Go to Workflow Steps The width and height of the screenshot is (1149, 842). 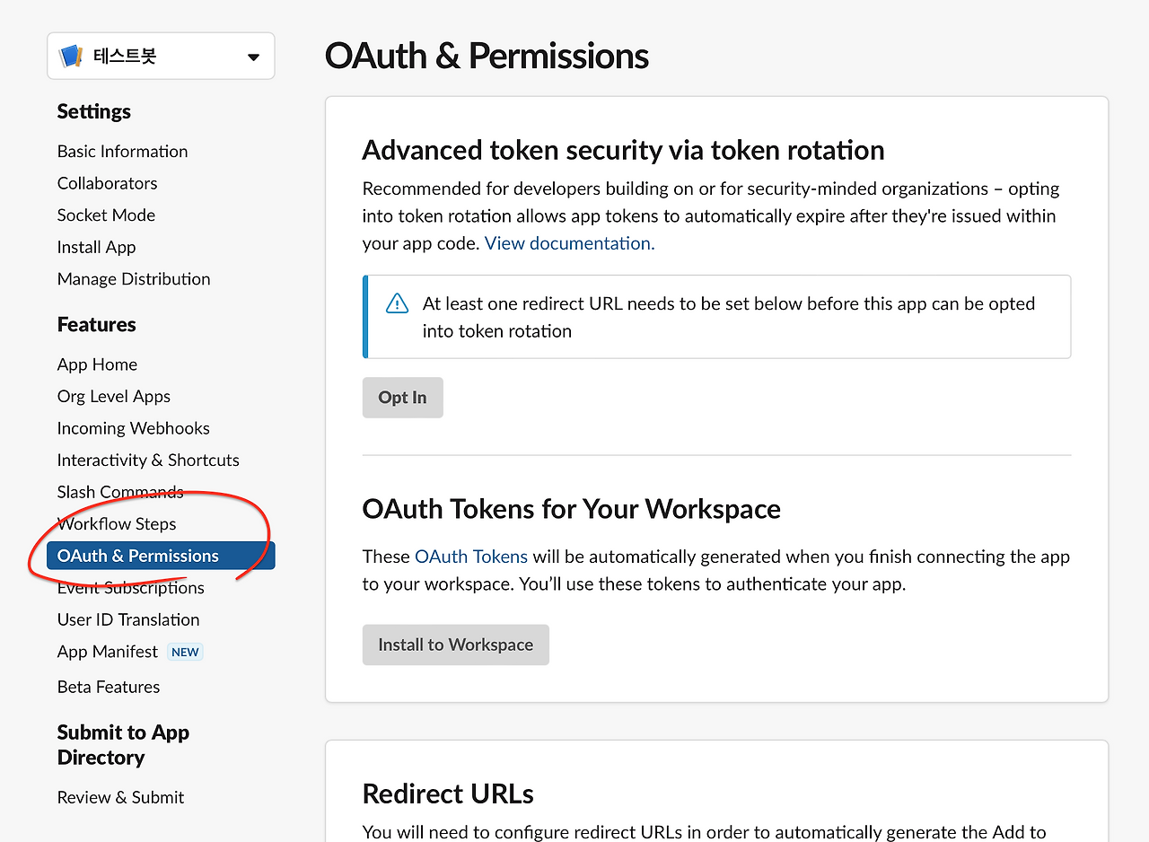[x=117, y=524]
